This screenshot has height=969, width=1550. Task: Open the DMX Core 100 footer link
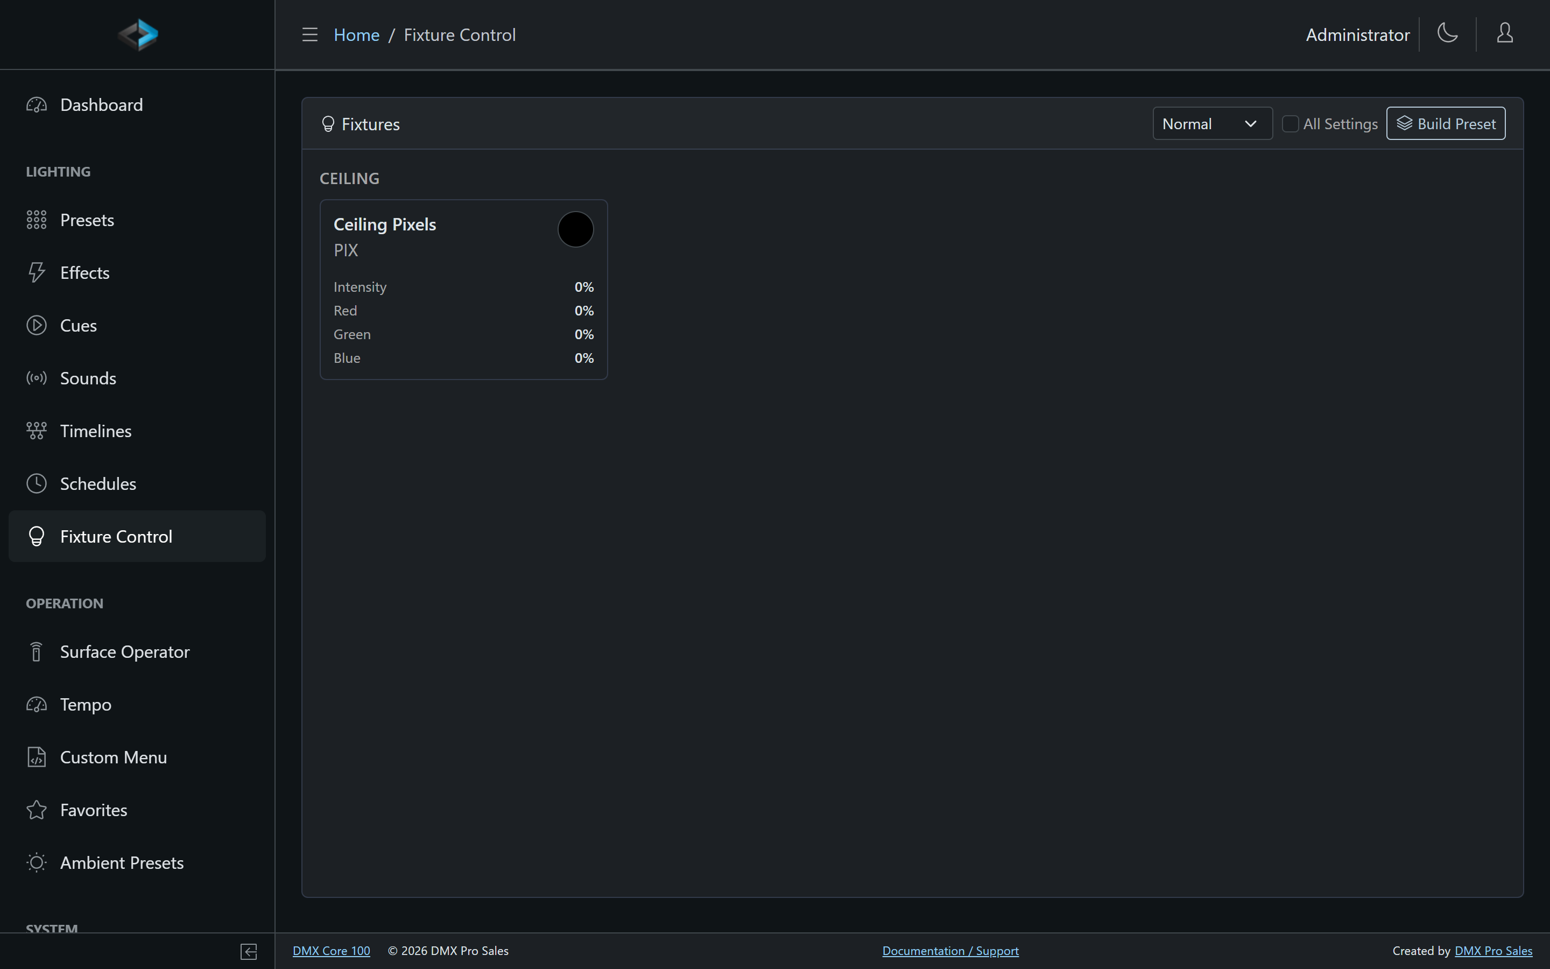pyautogui.click(x=331, y=951)
